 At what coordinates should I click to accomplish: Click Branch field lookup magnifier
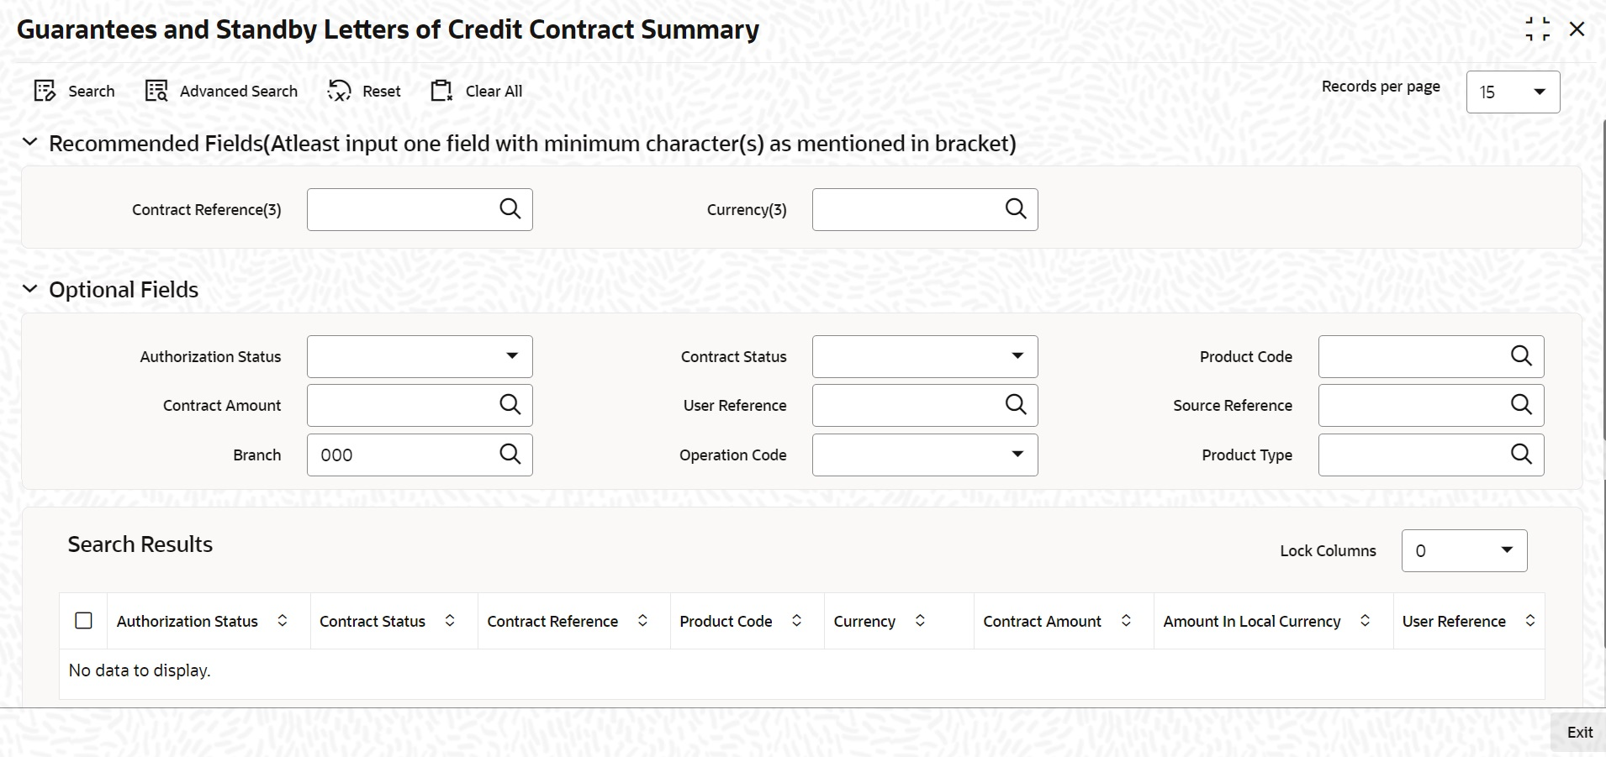pos(510,455)
